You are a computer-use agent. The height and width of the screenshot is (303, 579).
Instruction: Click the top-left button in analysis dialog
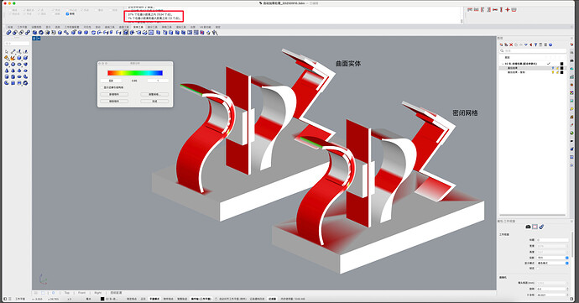coord(114,94)
